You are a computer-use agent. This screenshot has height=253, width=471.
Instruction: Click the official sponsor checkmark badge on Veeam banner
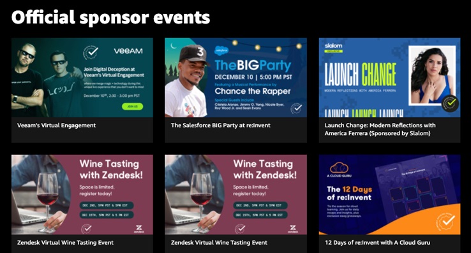click(91, 52)
